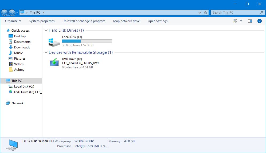
Task: Select Network in navigation pane
Action: coord(17,103)
